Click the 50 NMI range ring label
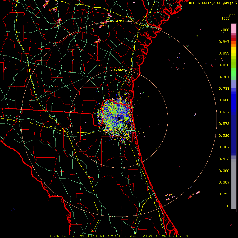The height and width of the screenshot is (238, 238). (119, 70)
